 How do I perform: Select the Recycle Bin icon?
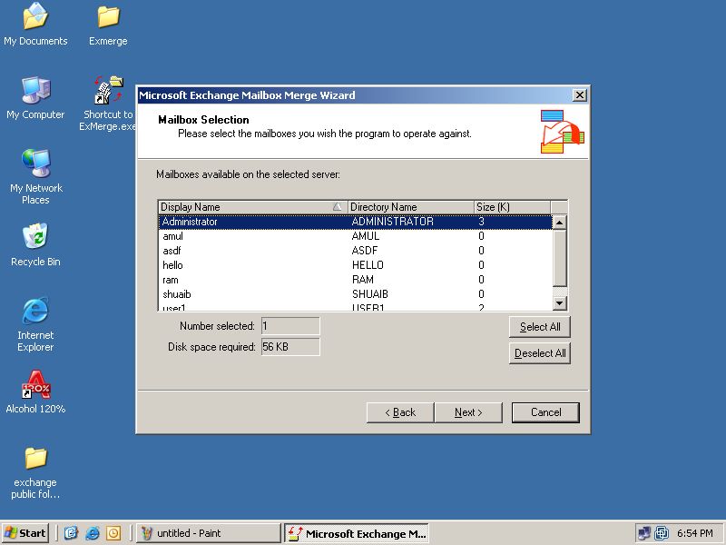point(35,245)
